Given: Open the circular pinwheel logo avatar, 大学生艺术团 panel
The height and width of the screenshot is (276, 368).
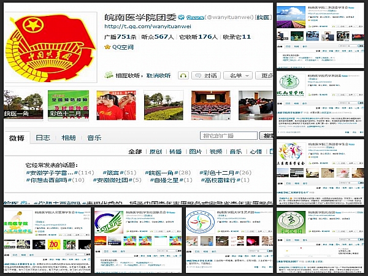Looking at the screenshot, I should [201, 222].
